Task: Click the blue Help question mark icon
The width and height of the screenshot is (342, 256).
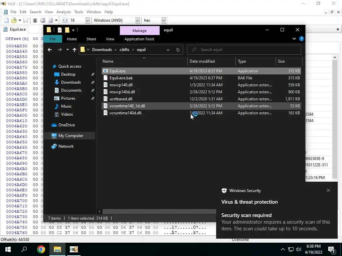Action: (302, 39)
